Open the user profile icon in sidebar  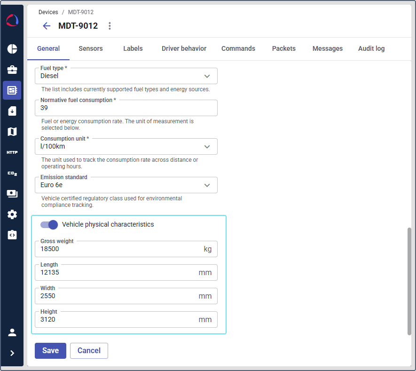pyautogui.click(x=12, y=332)
